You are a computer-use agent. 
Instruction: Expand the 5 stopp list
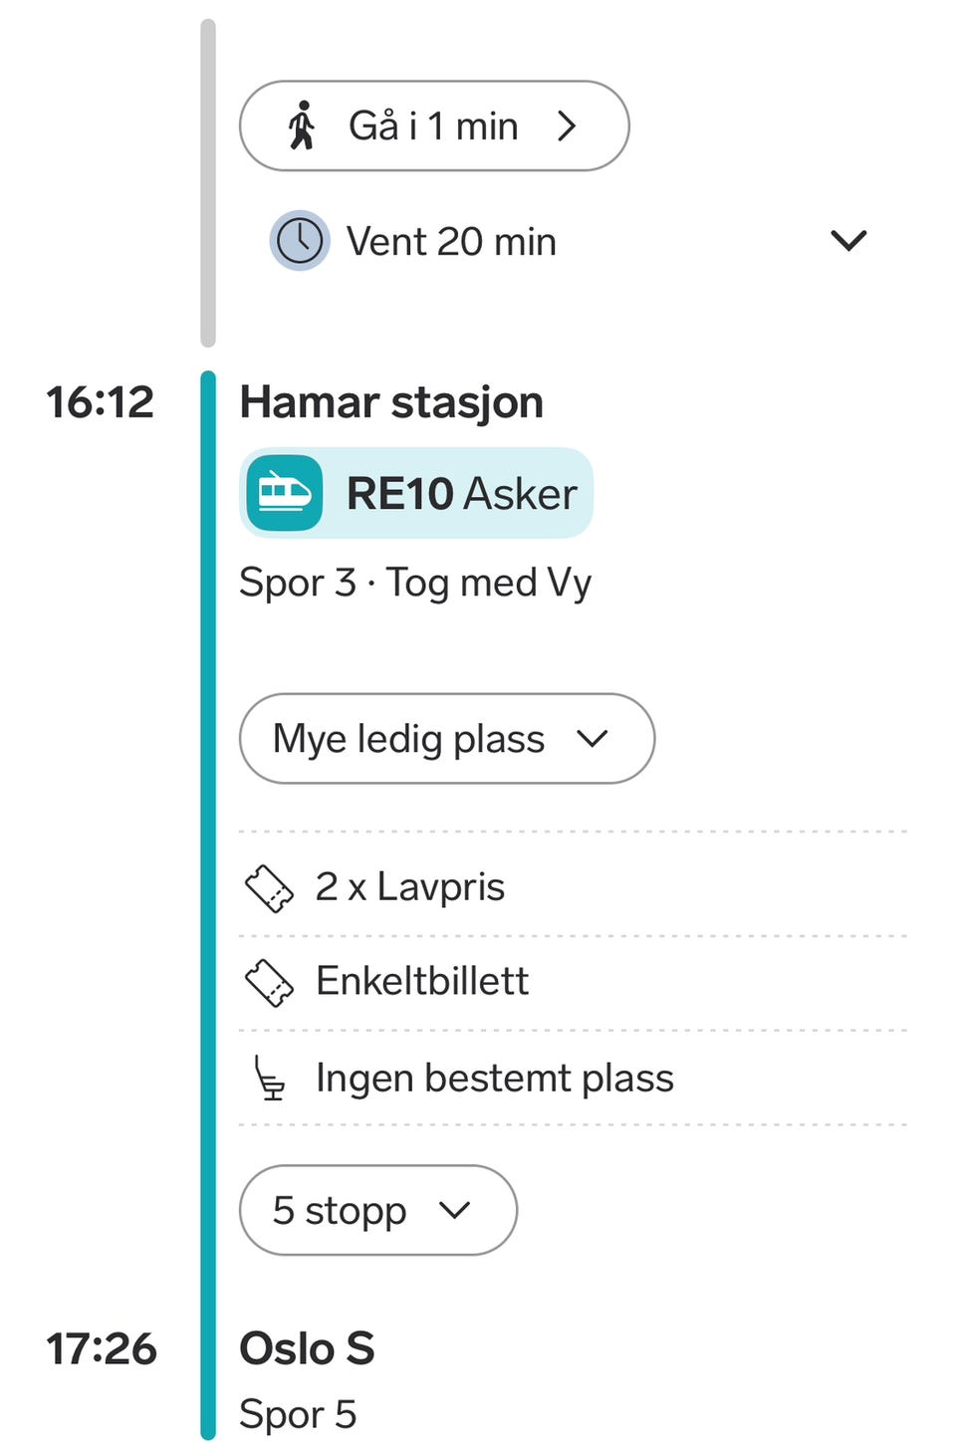pos(378,1210)
